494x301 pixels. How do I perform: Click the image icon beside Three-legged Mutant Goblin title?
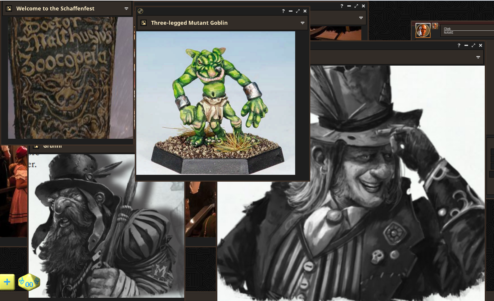(144, 23)
